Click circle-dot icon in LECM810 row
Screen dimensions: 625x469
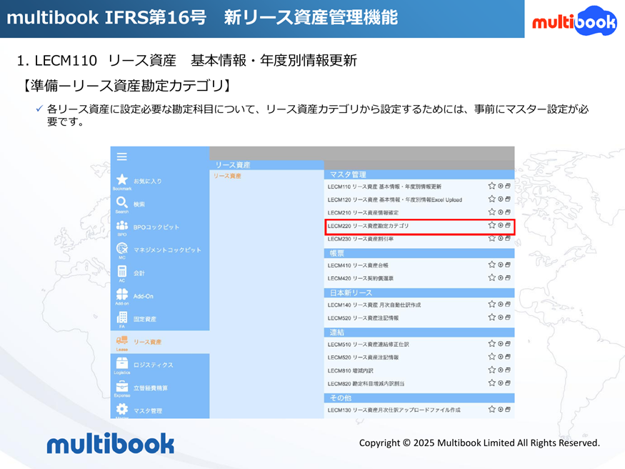(501, 370)
